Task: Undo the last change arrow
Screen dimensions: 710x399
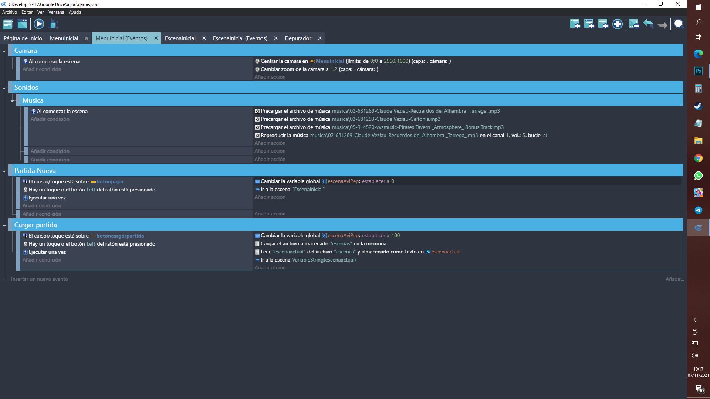Action: (648, 24)
